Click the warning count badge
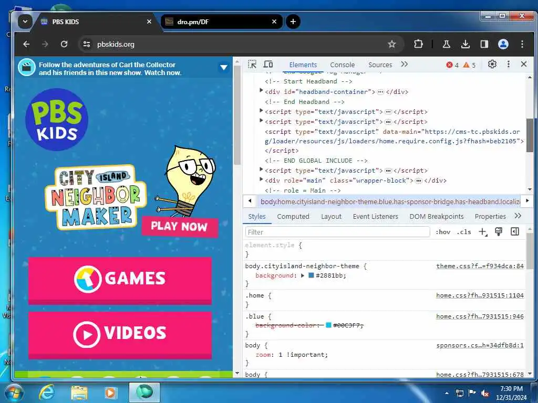 tap(469, 65)
